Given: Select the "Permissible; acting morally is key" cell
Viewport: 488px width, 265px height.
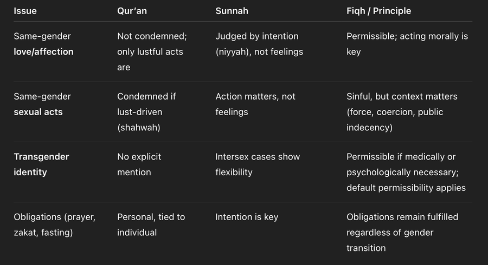Looking at the screenshot, I should [407, 44].
